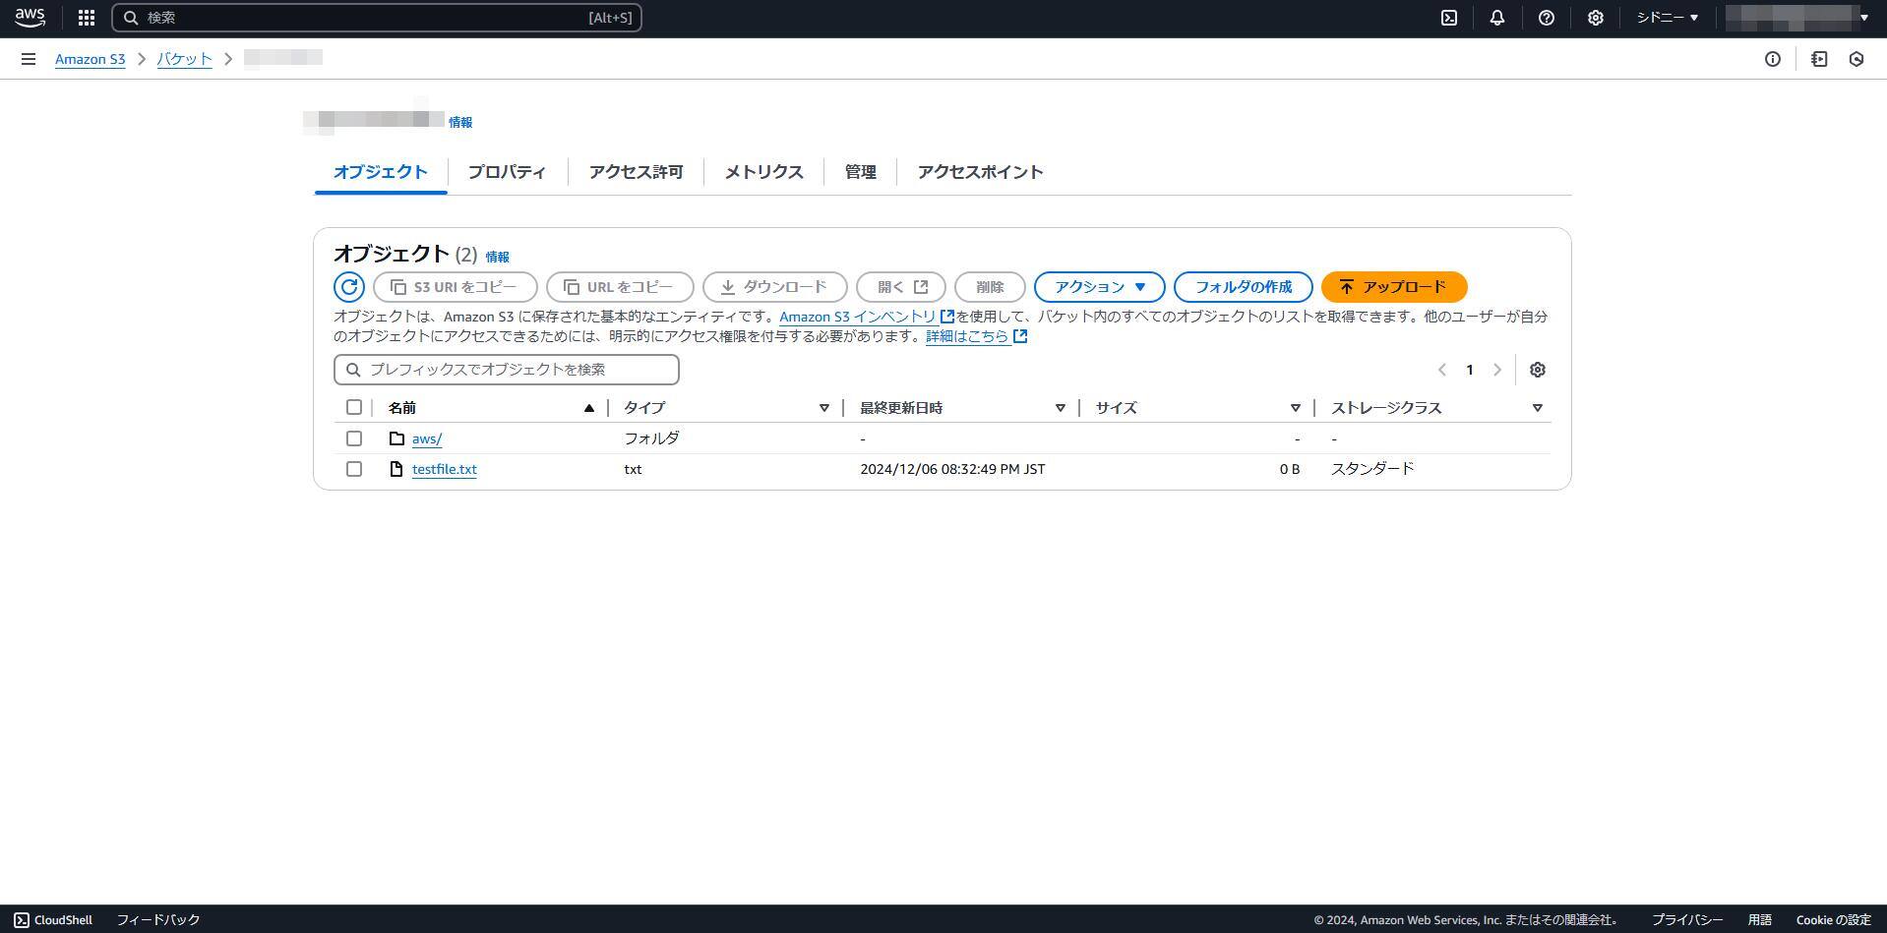Open プライバシー footer link

click(x=1687, y=920)
